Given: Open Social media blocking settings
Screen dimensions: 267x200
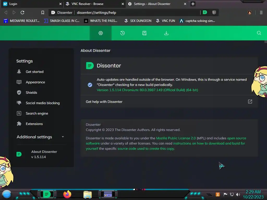Looking at the screenshot, I should click(x=43, y=103).
